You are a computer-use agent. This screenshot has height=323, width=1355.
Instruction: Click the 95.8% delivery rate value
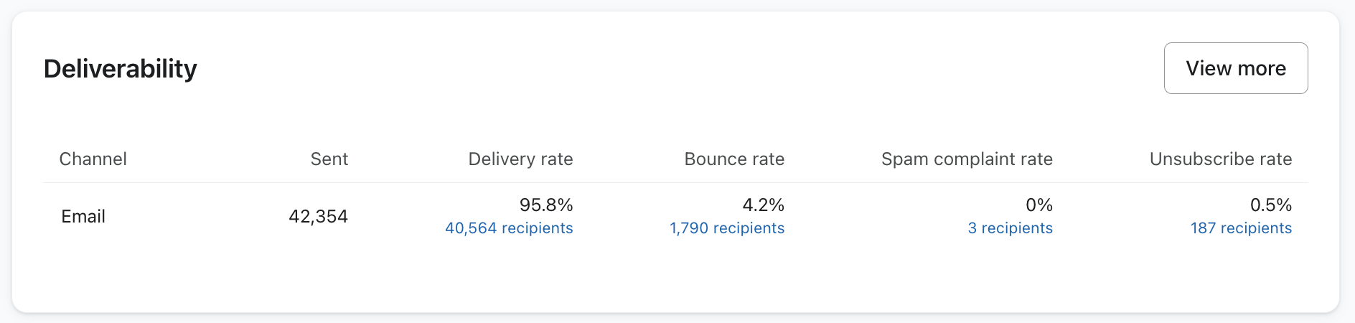546,205
